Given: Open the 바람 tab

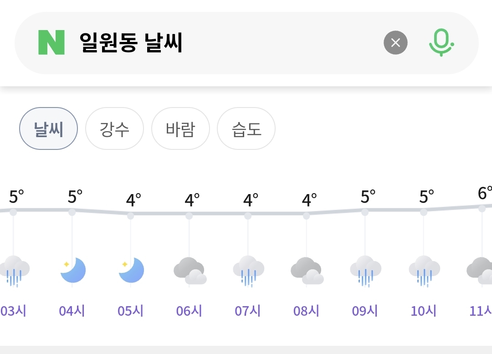Looking at the screenshot, I should [180, 129].
